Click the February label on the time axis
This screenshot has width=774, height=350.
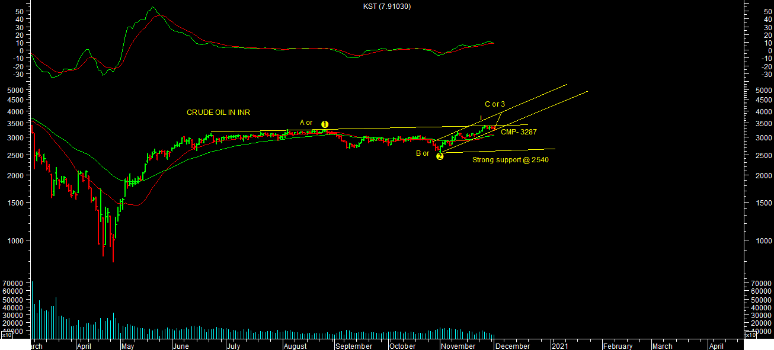pyautogui.click(x=618, y=346)
